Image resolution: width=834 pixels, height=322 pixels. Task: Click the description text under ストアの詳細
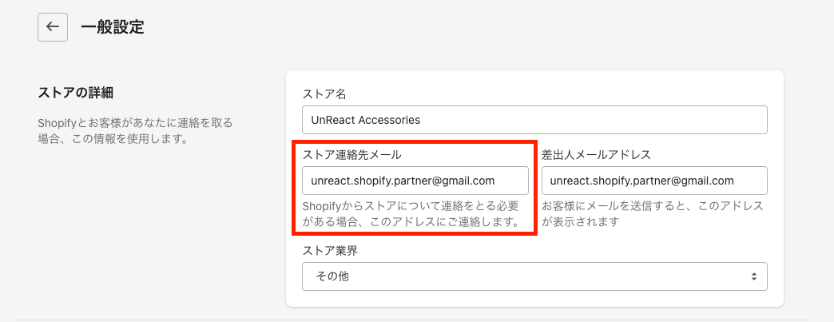click(136, 131)
